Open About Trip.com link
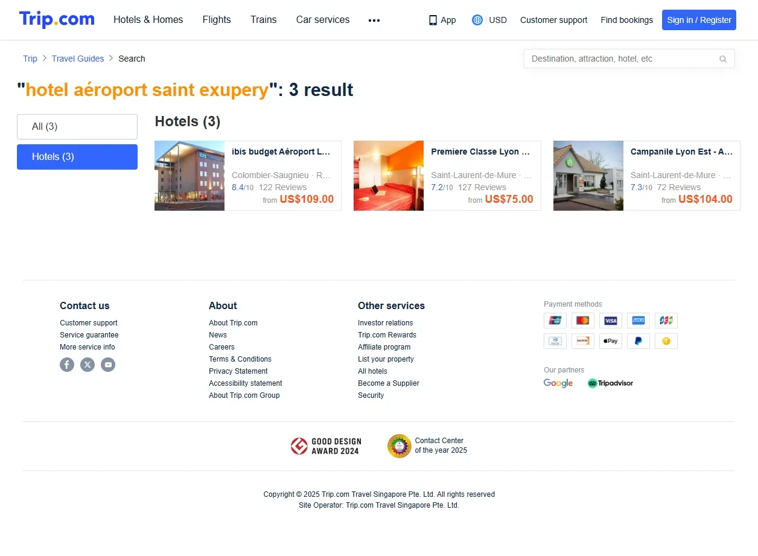The width and height of the screenshot is (758, 556). pos(233,323)
